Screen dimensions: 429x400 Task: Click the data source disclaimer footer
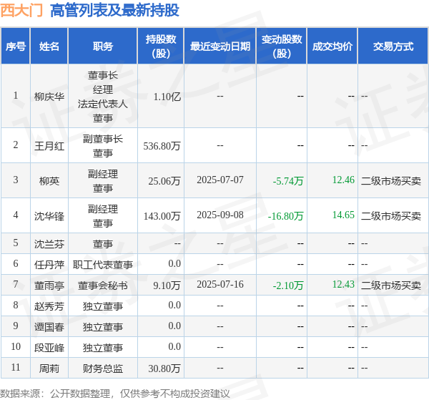[115, 394]
